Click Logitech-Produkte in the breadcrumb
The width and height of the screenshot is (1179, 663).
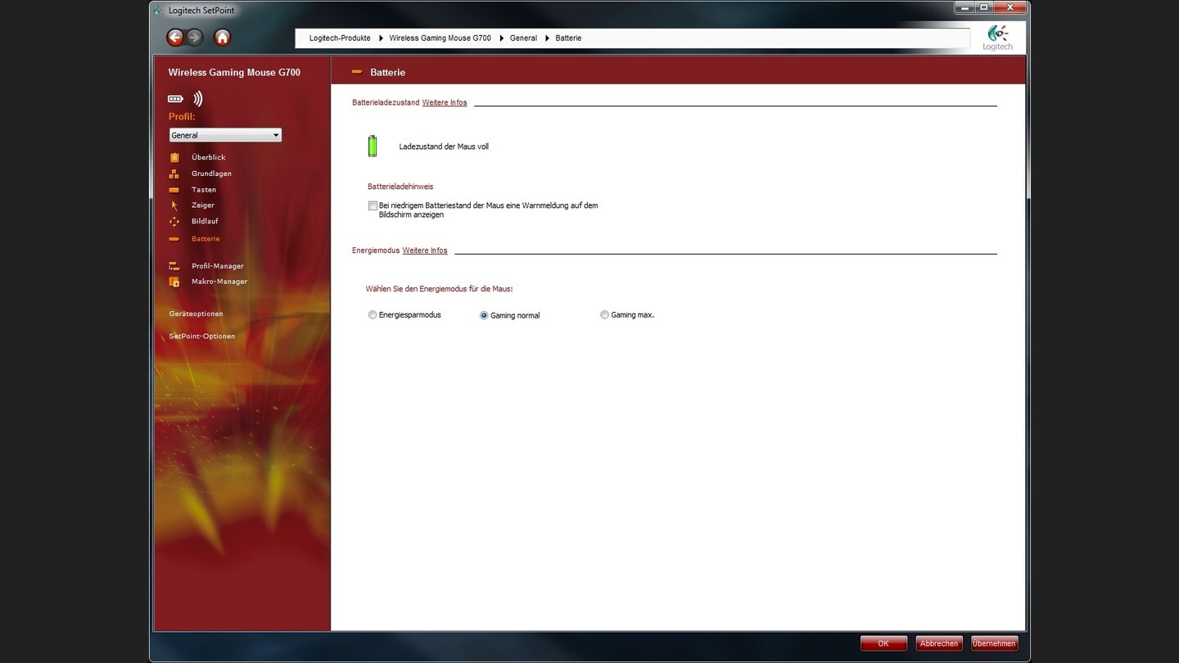pos(340,38)
